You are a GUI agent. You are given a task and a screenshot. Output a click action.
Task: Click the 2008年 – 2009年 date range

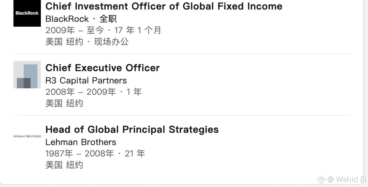81,92
